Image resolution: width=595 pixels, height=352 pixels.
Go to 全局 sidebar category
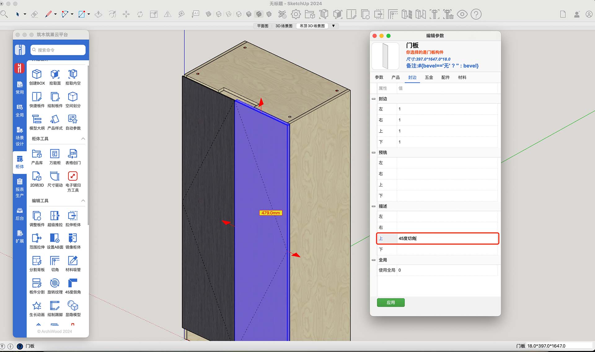tap(20, 111)
